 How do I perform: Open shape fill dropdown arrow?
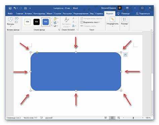58,19
